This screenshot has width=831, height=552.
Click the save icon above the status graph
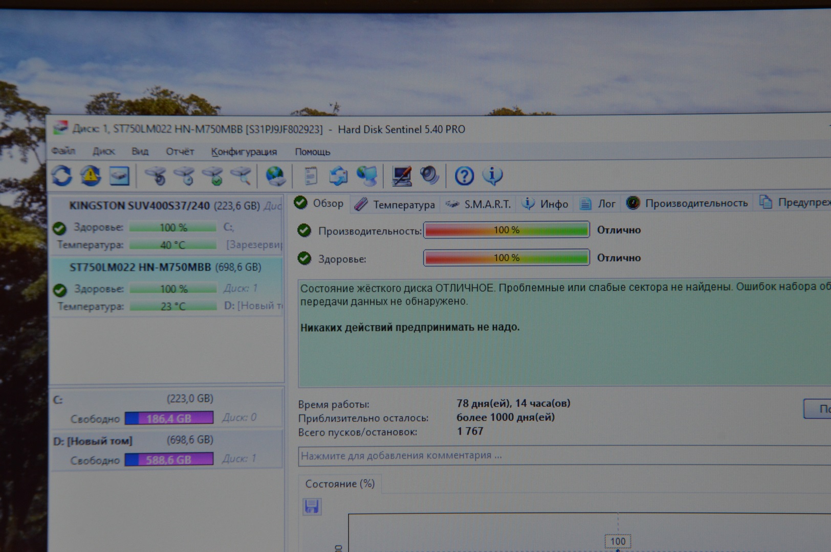coord(312,507)
